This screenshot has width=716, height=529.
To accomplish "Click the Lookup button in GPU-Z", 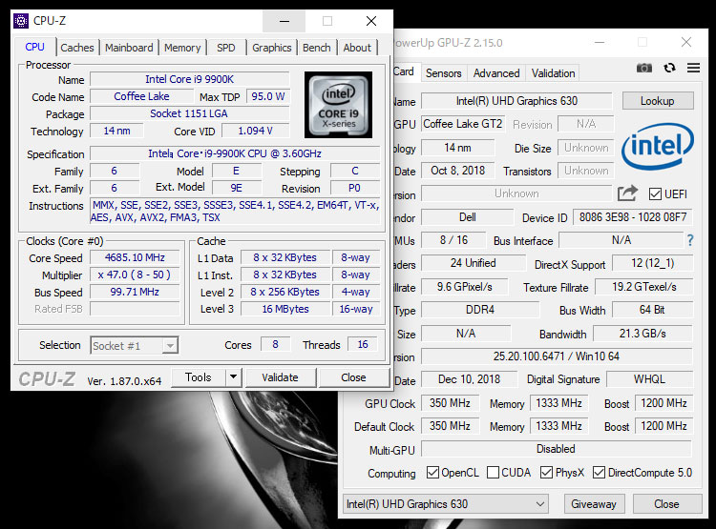I will [x=658, y=101].
